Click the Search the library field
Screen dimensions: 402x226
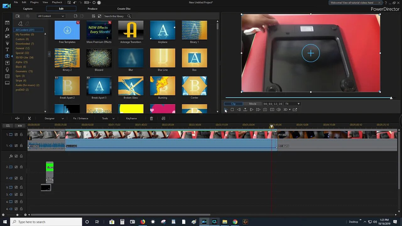click(115, 16)
